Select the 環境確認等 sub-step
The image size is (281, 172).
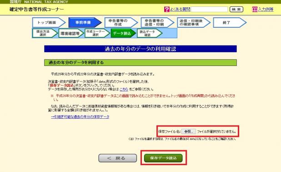point(71,33)
